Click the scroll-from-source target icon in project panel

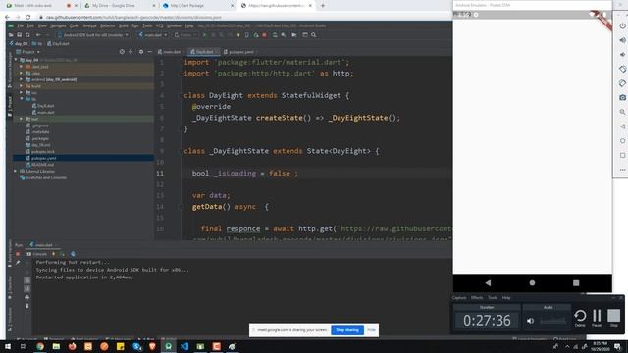tap(122, 52)
